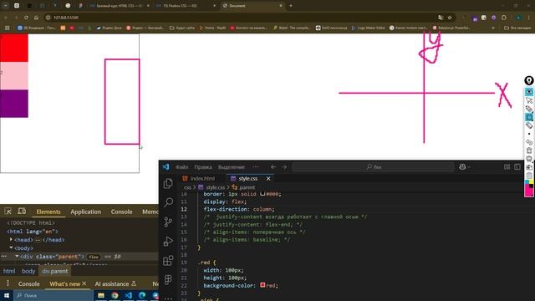Image resolution: width=535 pixels, height=301 pixels.
Task: Open VS Code Explorer view
Action: click(168, 184)
